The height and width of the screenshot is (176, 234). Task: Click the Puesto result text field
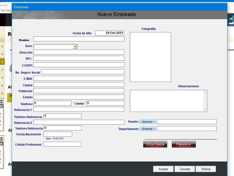click(x=187, y=122)
